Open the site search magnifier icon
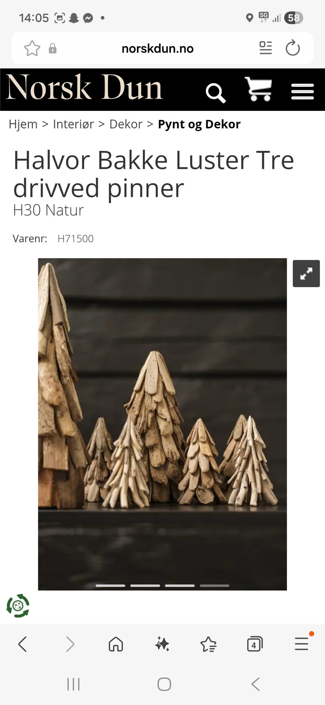The image size is (325, 705). click(x=216, y=93)
